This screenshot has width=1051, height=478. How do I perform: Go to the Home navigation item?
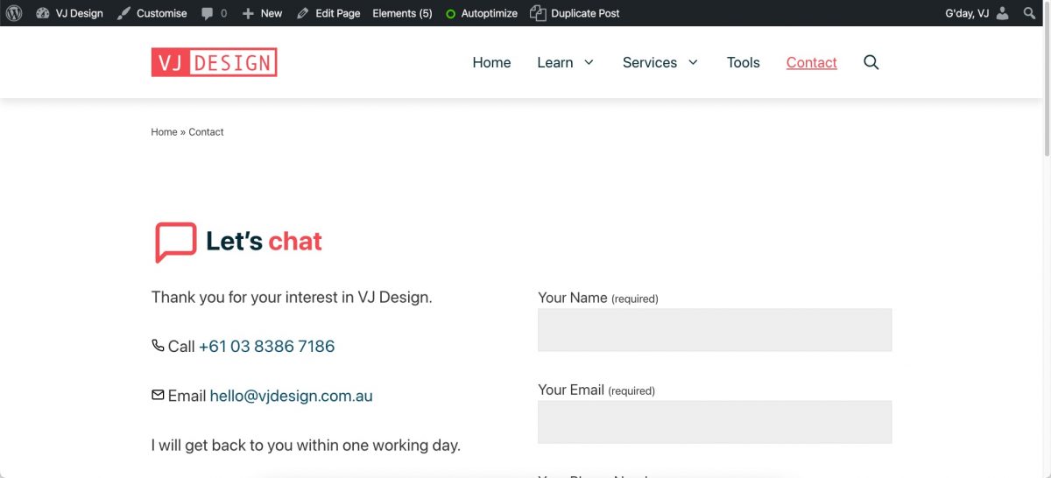(x=491, y=62)
